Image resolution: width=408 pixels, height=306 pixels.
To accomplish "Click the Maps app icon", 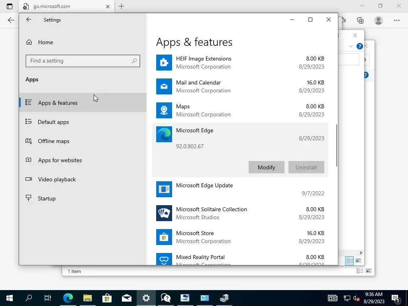I will 164,110.
